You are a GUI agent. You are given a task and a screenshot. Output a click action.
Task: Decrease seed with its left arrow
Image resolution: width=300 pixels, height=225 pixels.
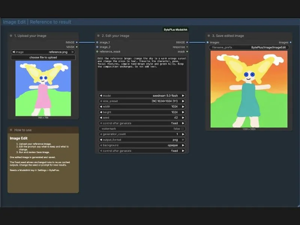tap(101, 118)
